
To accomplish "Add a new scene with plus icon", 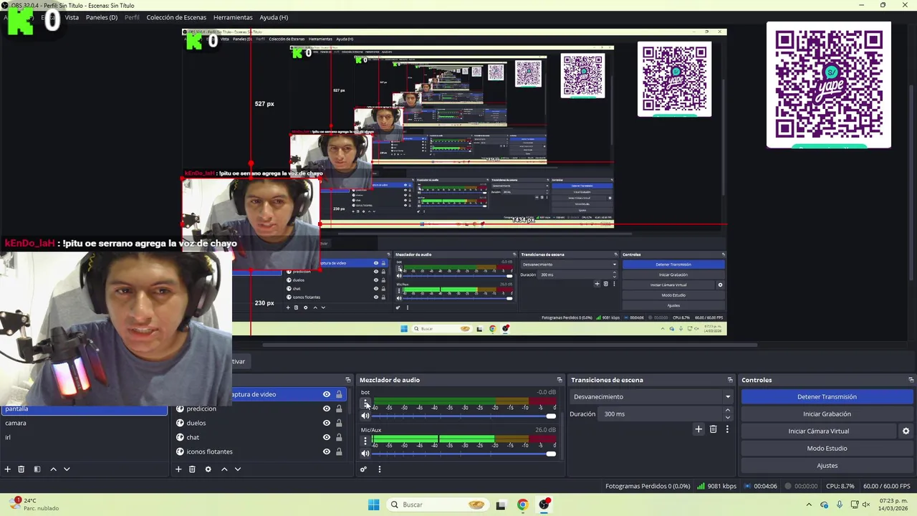I will [7, 469].
